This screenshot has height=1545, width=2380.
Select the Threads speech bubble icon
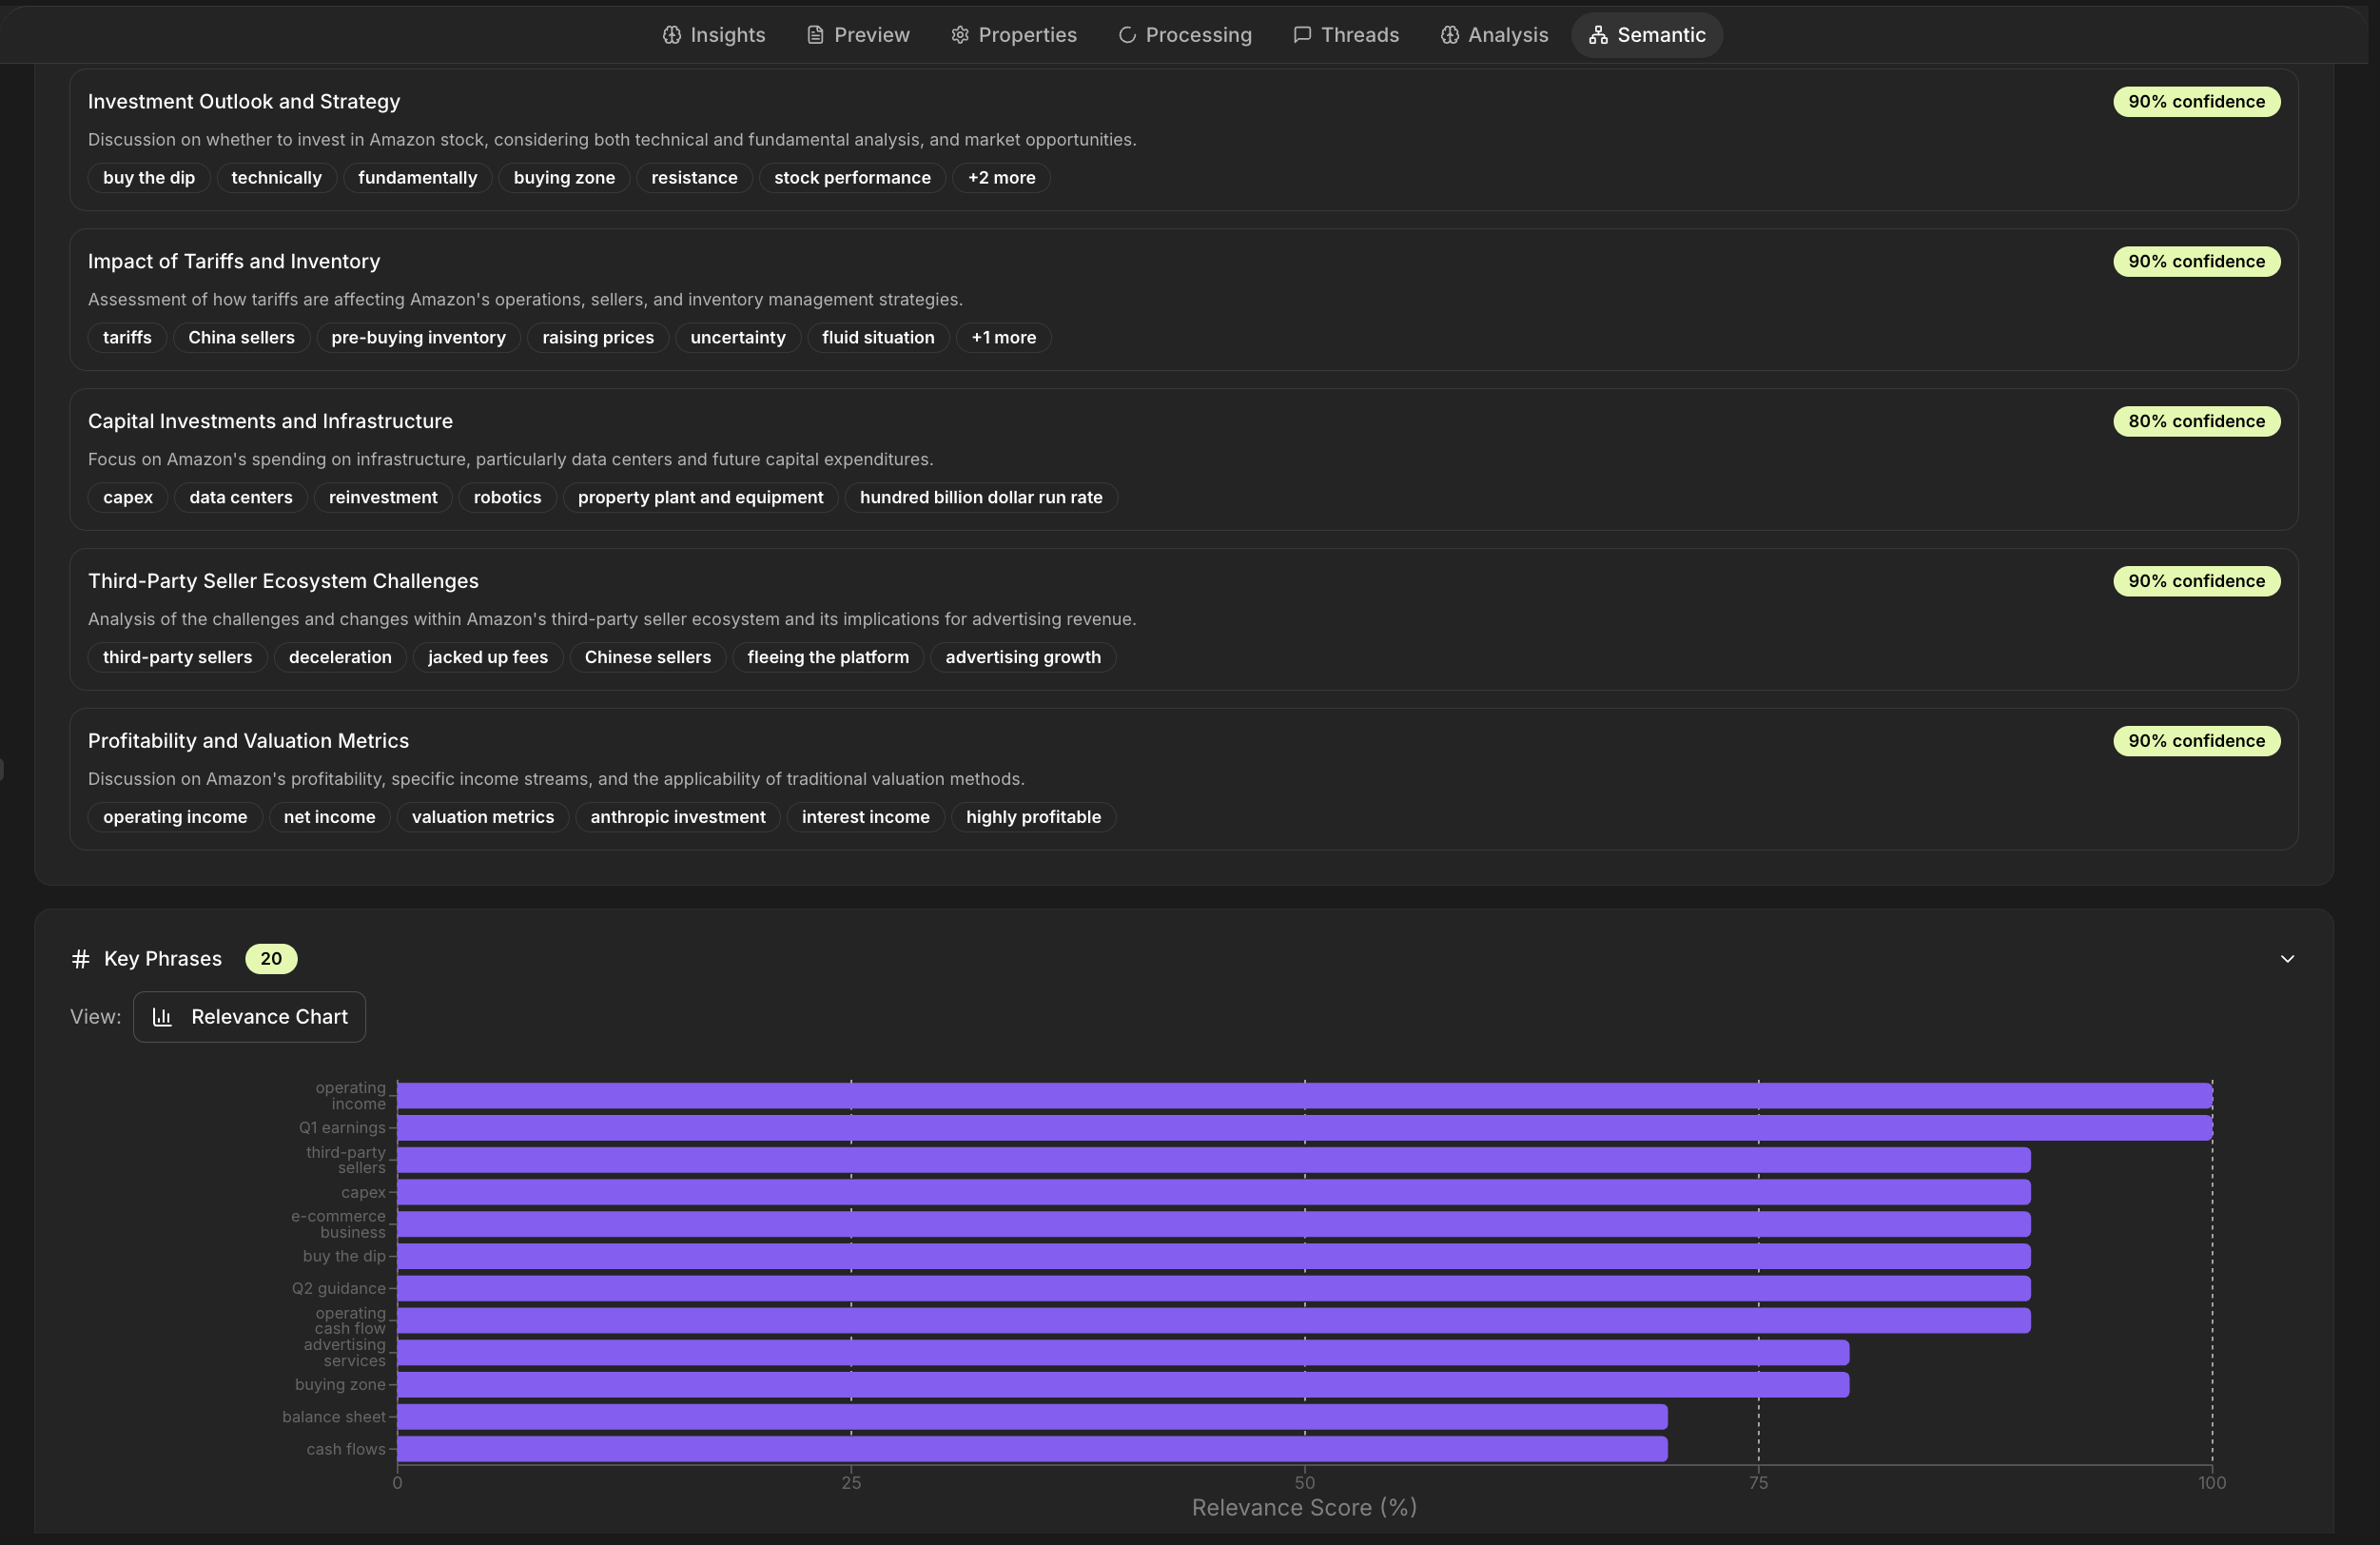pos(1301,34)
